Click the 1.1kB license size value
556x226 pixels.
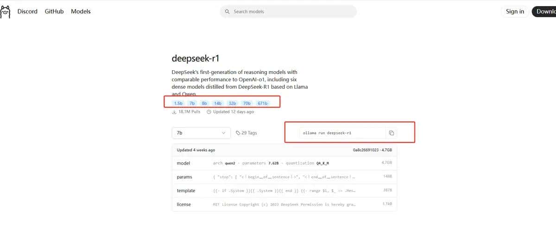click(x=387, y=204)
